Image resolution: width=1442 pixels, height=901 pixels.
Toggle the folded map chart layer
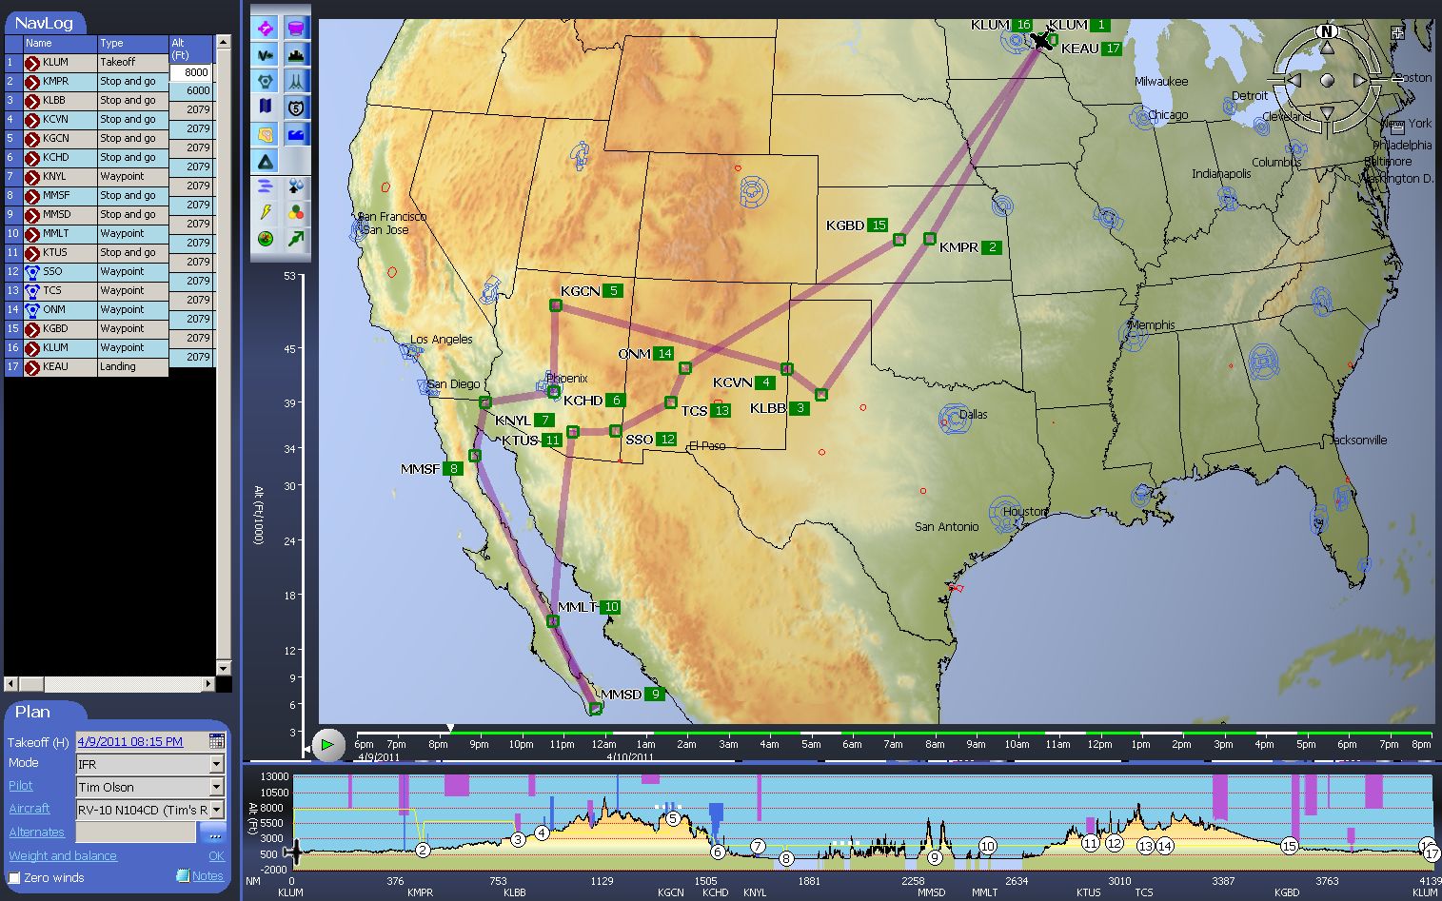coord(266,108)
